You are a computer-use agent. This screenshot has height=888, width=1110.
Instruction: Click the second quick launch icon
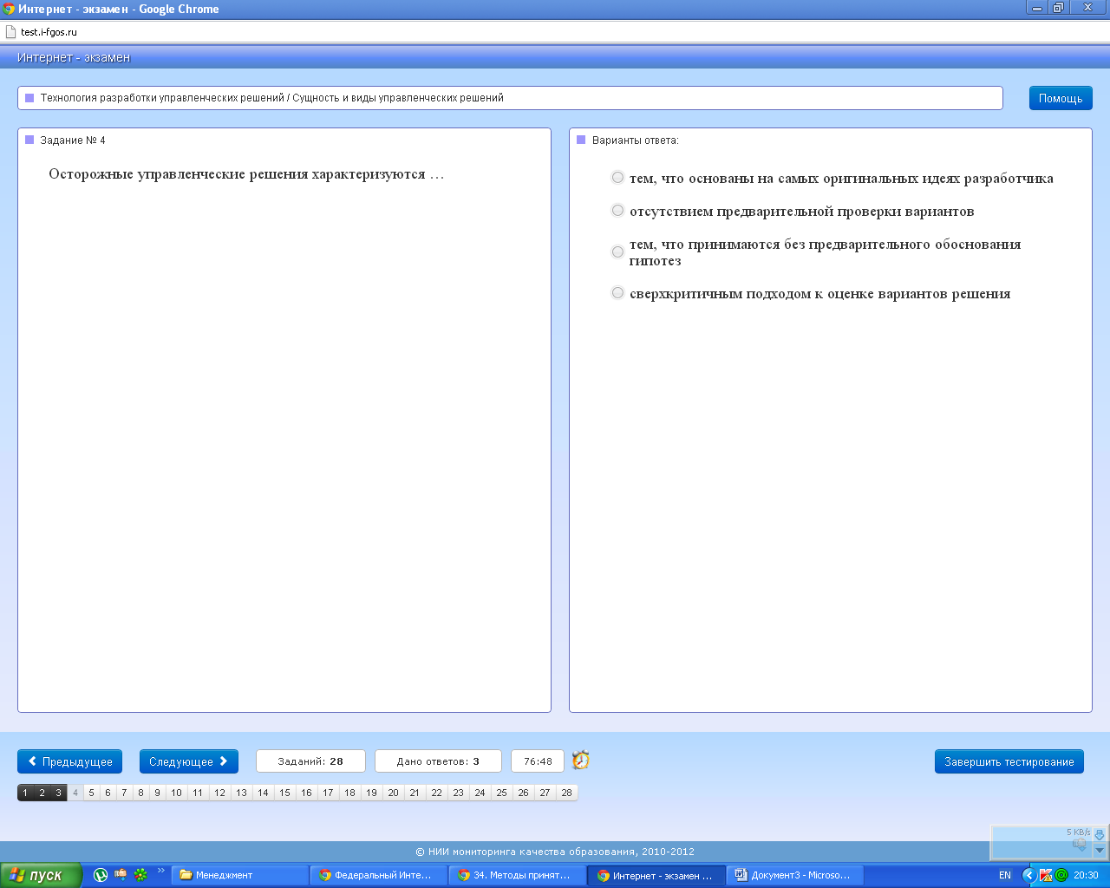pos(121,875)
